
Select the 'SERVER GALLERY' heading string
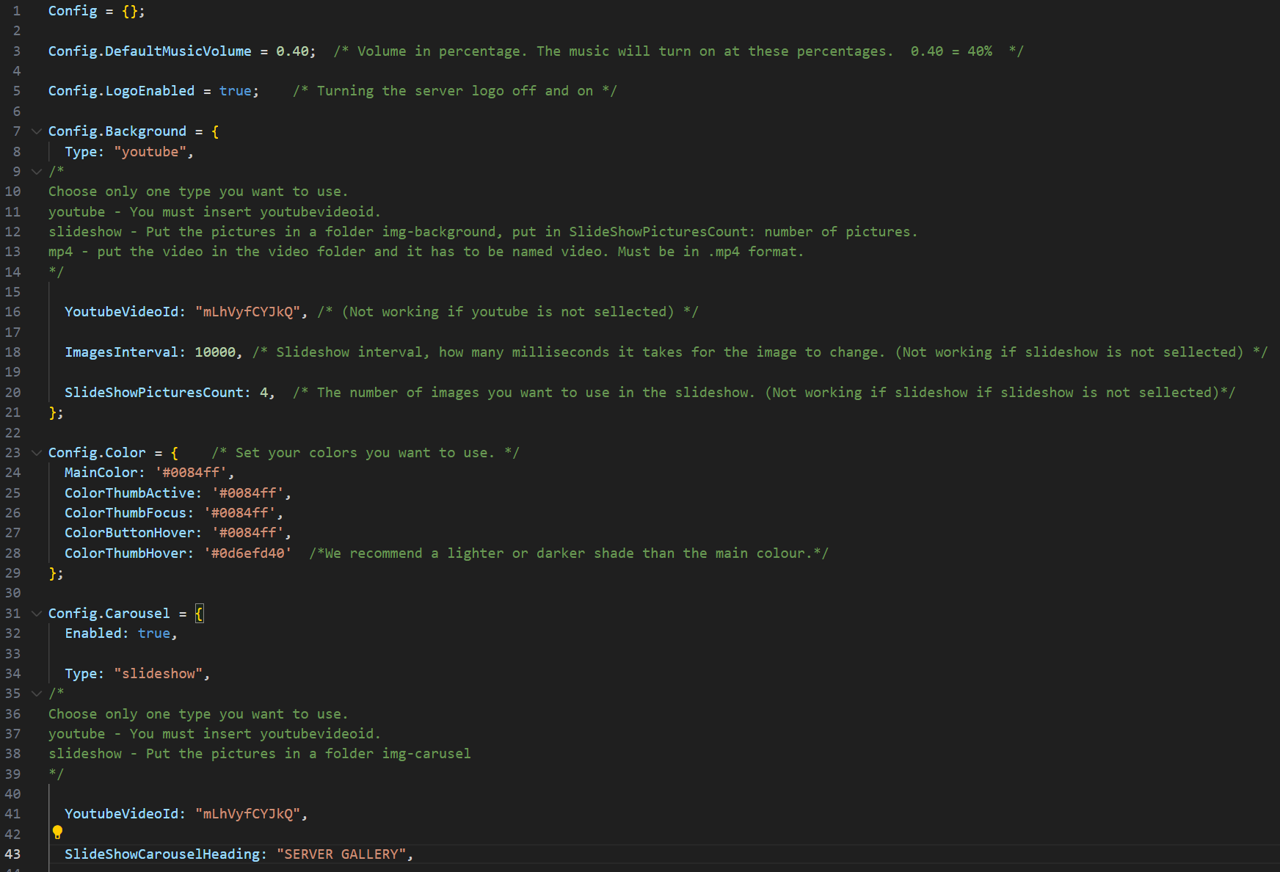[342, 854]
